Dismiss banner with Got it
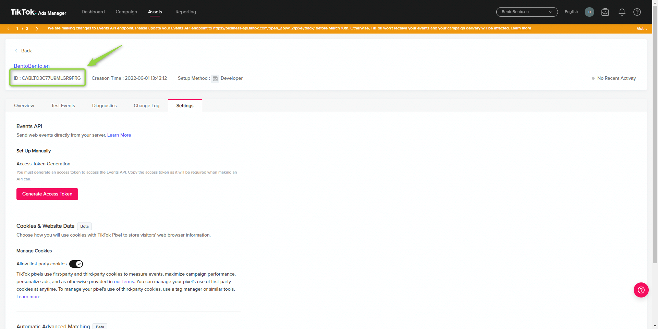The image size is (658, 329). (x=642, y=28)
